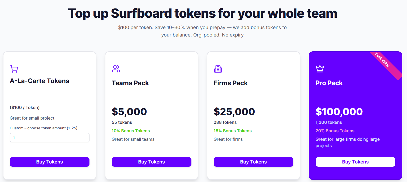Click the Pro Pack crown icon
The width and height of the screenshot is (407, 182).
point(320,69)
